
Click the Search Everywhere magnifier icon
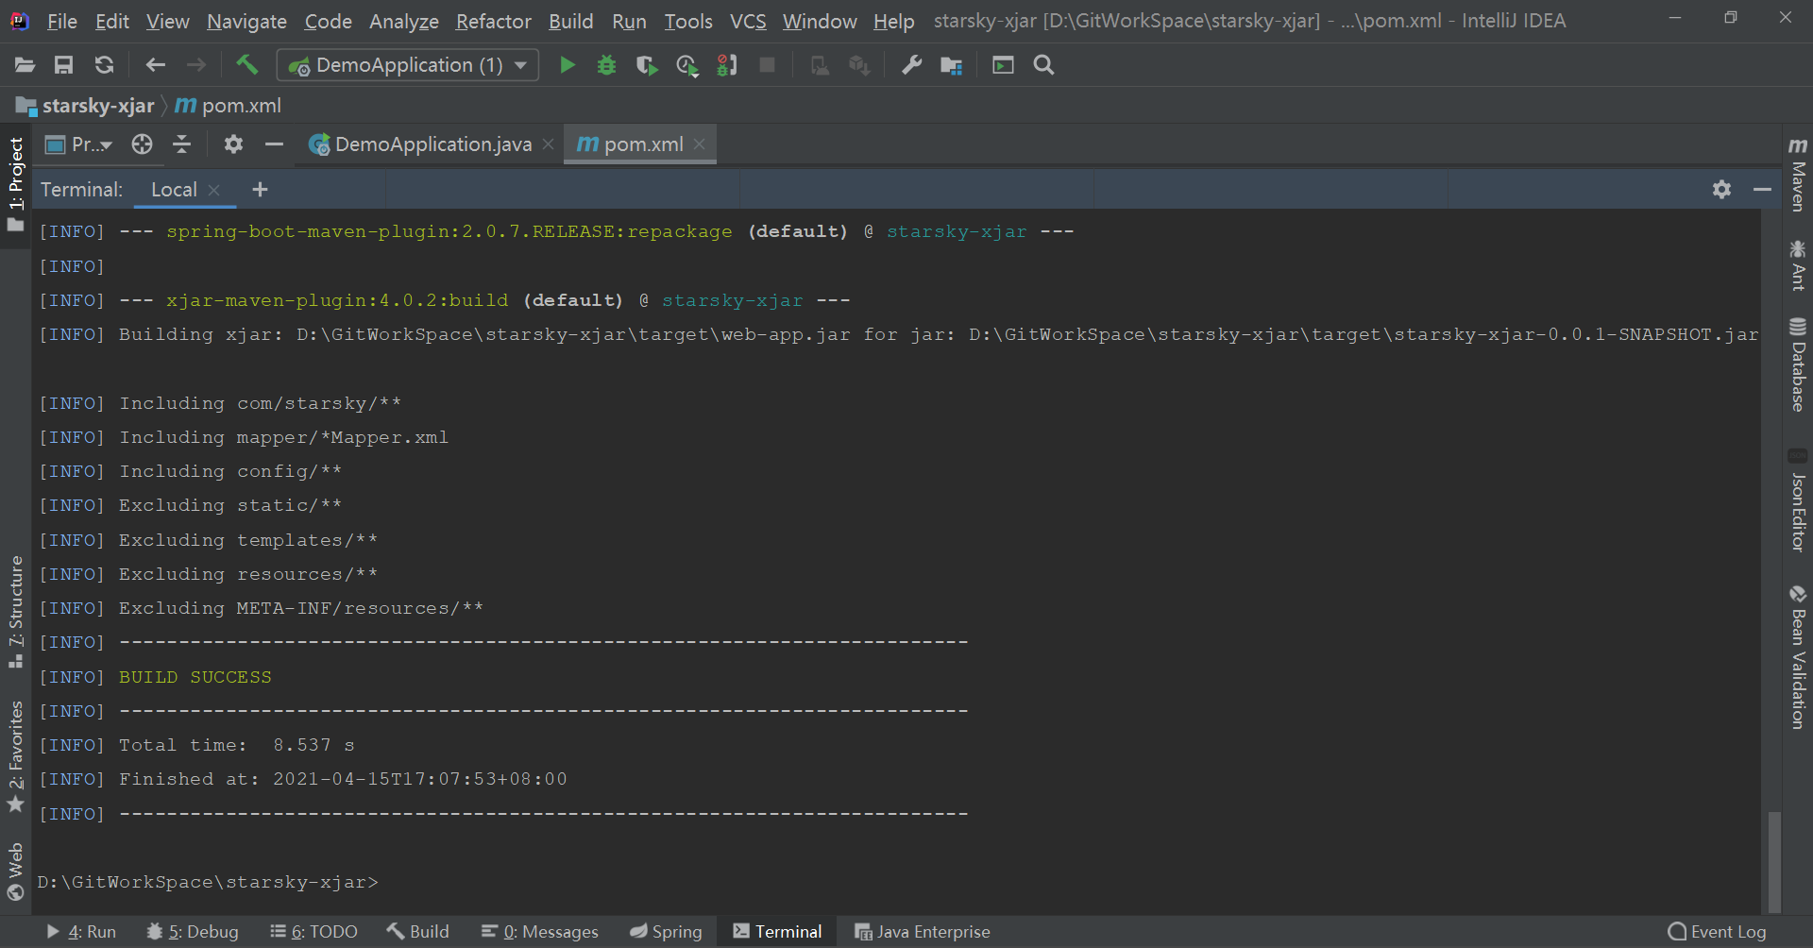coord(1043,65)
